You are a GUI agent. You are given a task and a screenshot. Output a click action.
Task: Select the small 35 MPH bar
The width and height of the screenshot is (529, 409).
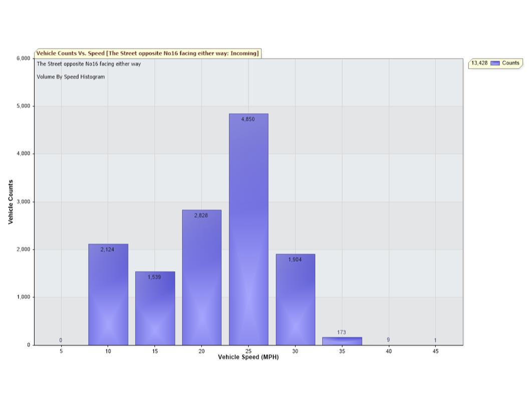[342, 341]
